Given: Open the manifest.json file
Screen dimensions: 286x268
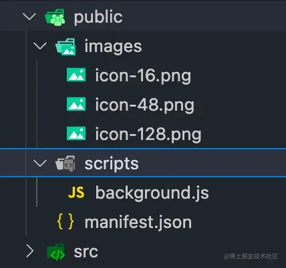Looking at the screenshot, I should click(138, 222).
